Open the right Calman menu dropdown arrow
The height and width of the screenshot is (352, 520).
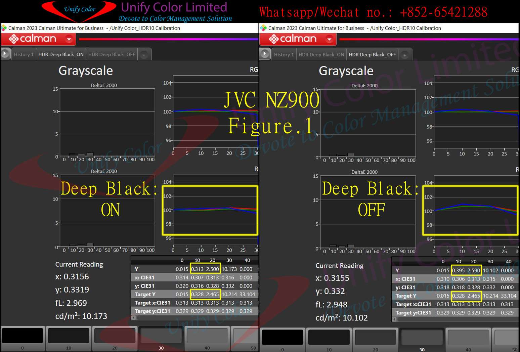pyautogui.click(x=329, y=39)
